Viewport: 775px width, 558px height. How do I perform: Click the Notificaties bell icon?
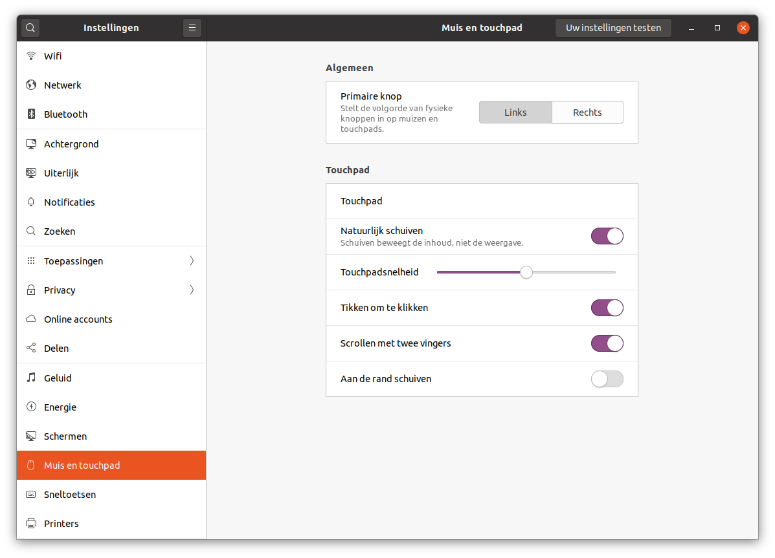coord(30,202)
